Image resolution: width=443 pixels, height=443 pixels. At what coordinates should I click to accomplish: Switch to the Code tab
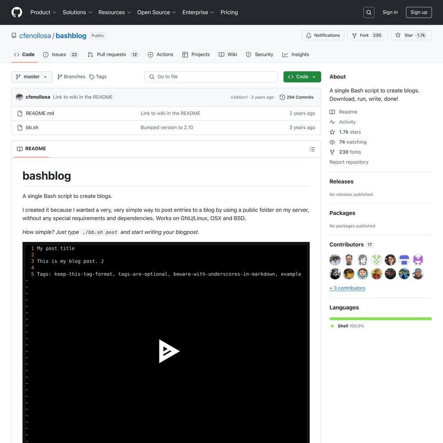(x=24, y=54)
